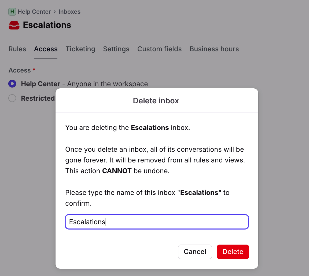
Task: Focus the inbox name confirmation field
Action: [x=157, y=222]
